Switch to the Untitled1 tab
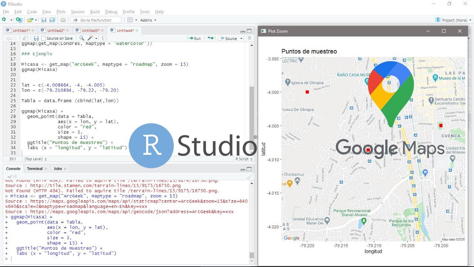Viewport: 474px width, 267px height. coord(21,30)
